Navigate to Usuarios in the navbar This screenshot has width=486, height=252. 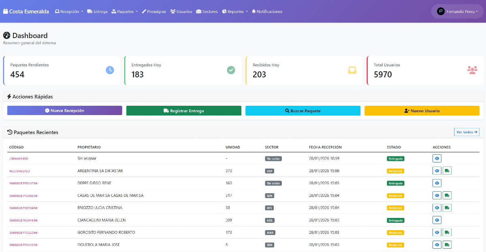181,11
